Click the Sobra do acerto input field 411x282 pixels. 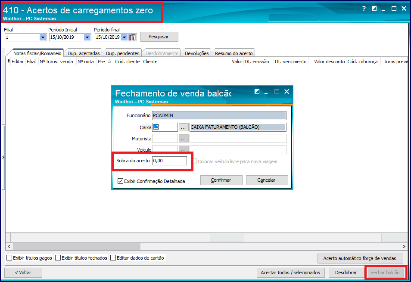click(x=169, y=161)
